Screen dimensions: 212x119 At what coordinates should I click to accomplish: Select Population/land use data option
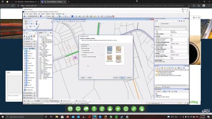pos(82,53)
